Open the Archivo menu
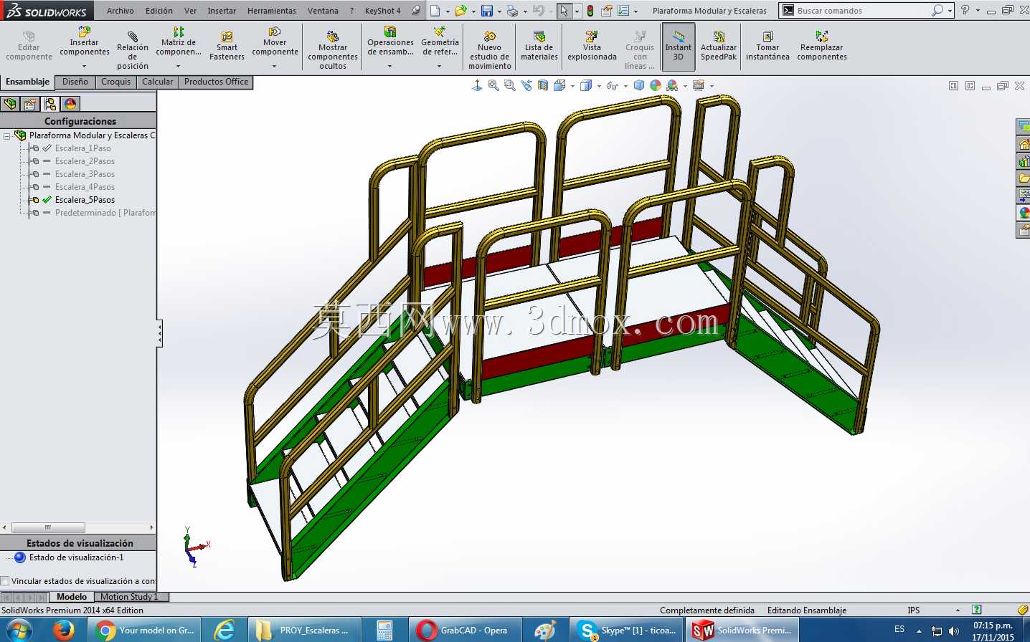Screen dimensions: 1030x642 [x=121, y=11]
